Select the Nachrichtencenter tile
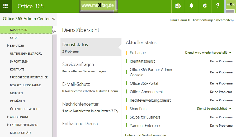The height and width of the screenshot is (137, 236). pos(91,107)
